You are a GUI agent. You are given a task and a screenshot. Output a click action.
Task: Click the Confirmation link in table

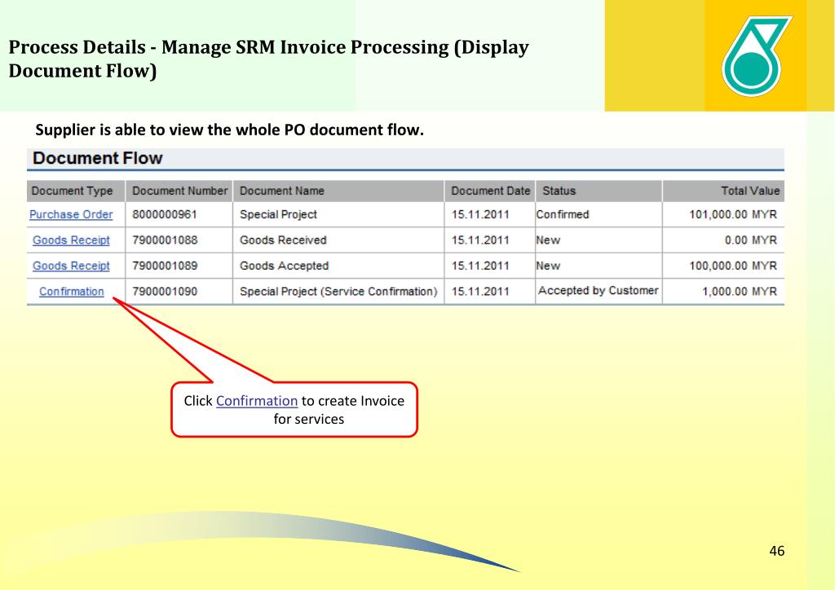click(x=72, y=292)
